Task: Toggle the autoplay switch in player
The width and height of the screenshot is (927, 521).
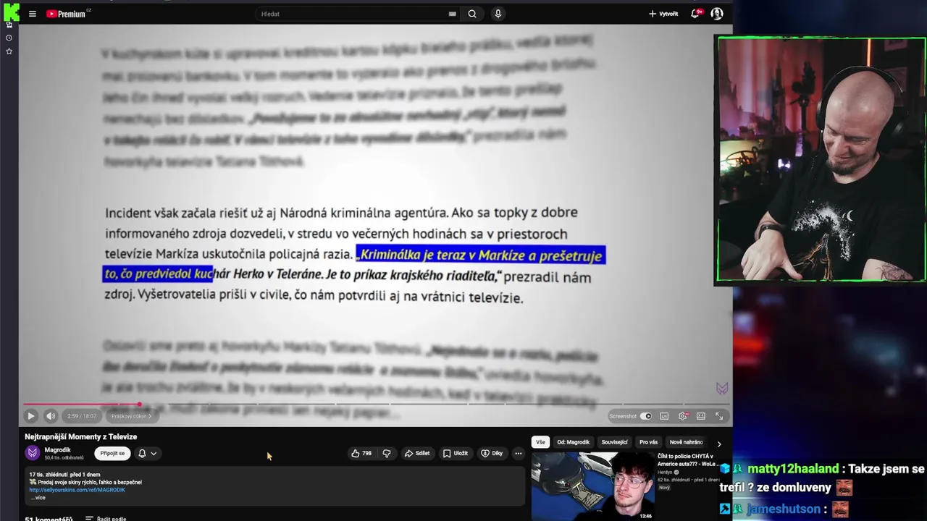Action: 646,416
